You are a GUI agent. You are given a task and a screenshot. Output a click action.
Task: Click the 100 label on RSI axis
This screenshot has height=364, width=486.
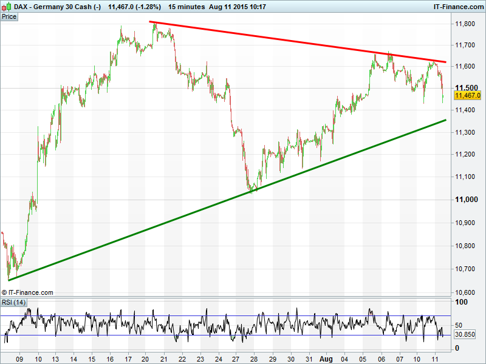pyautogui.click(x=460, y=302)
